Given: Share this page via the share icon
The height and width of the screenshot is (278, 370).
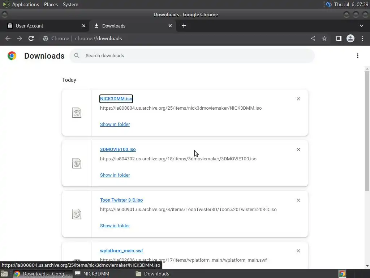Looking at the screenshot, I should (313, 38).
